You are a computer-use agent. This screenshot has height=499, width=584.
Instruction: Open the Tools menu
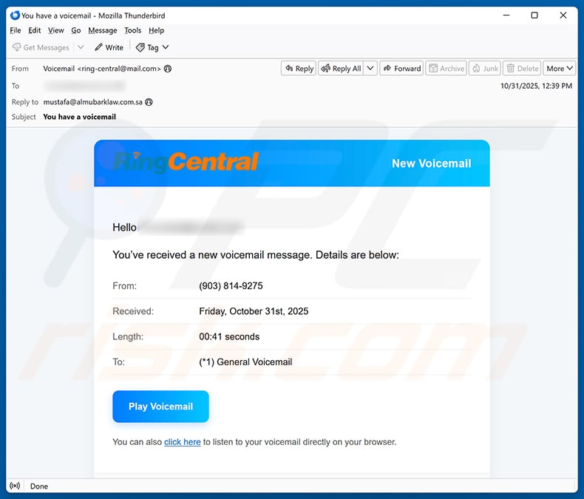132,30
